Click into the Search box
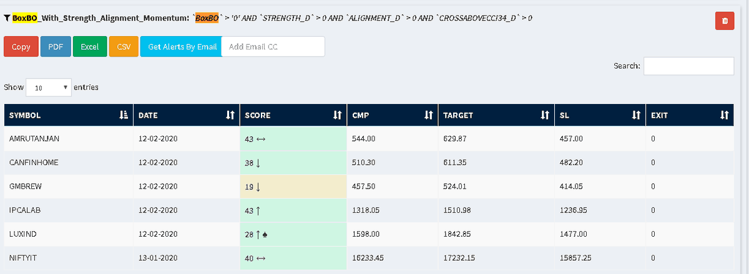Viewport: 749px width, 274px height. tap(688, 66)
